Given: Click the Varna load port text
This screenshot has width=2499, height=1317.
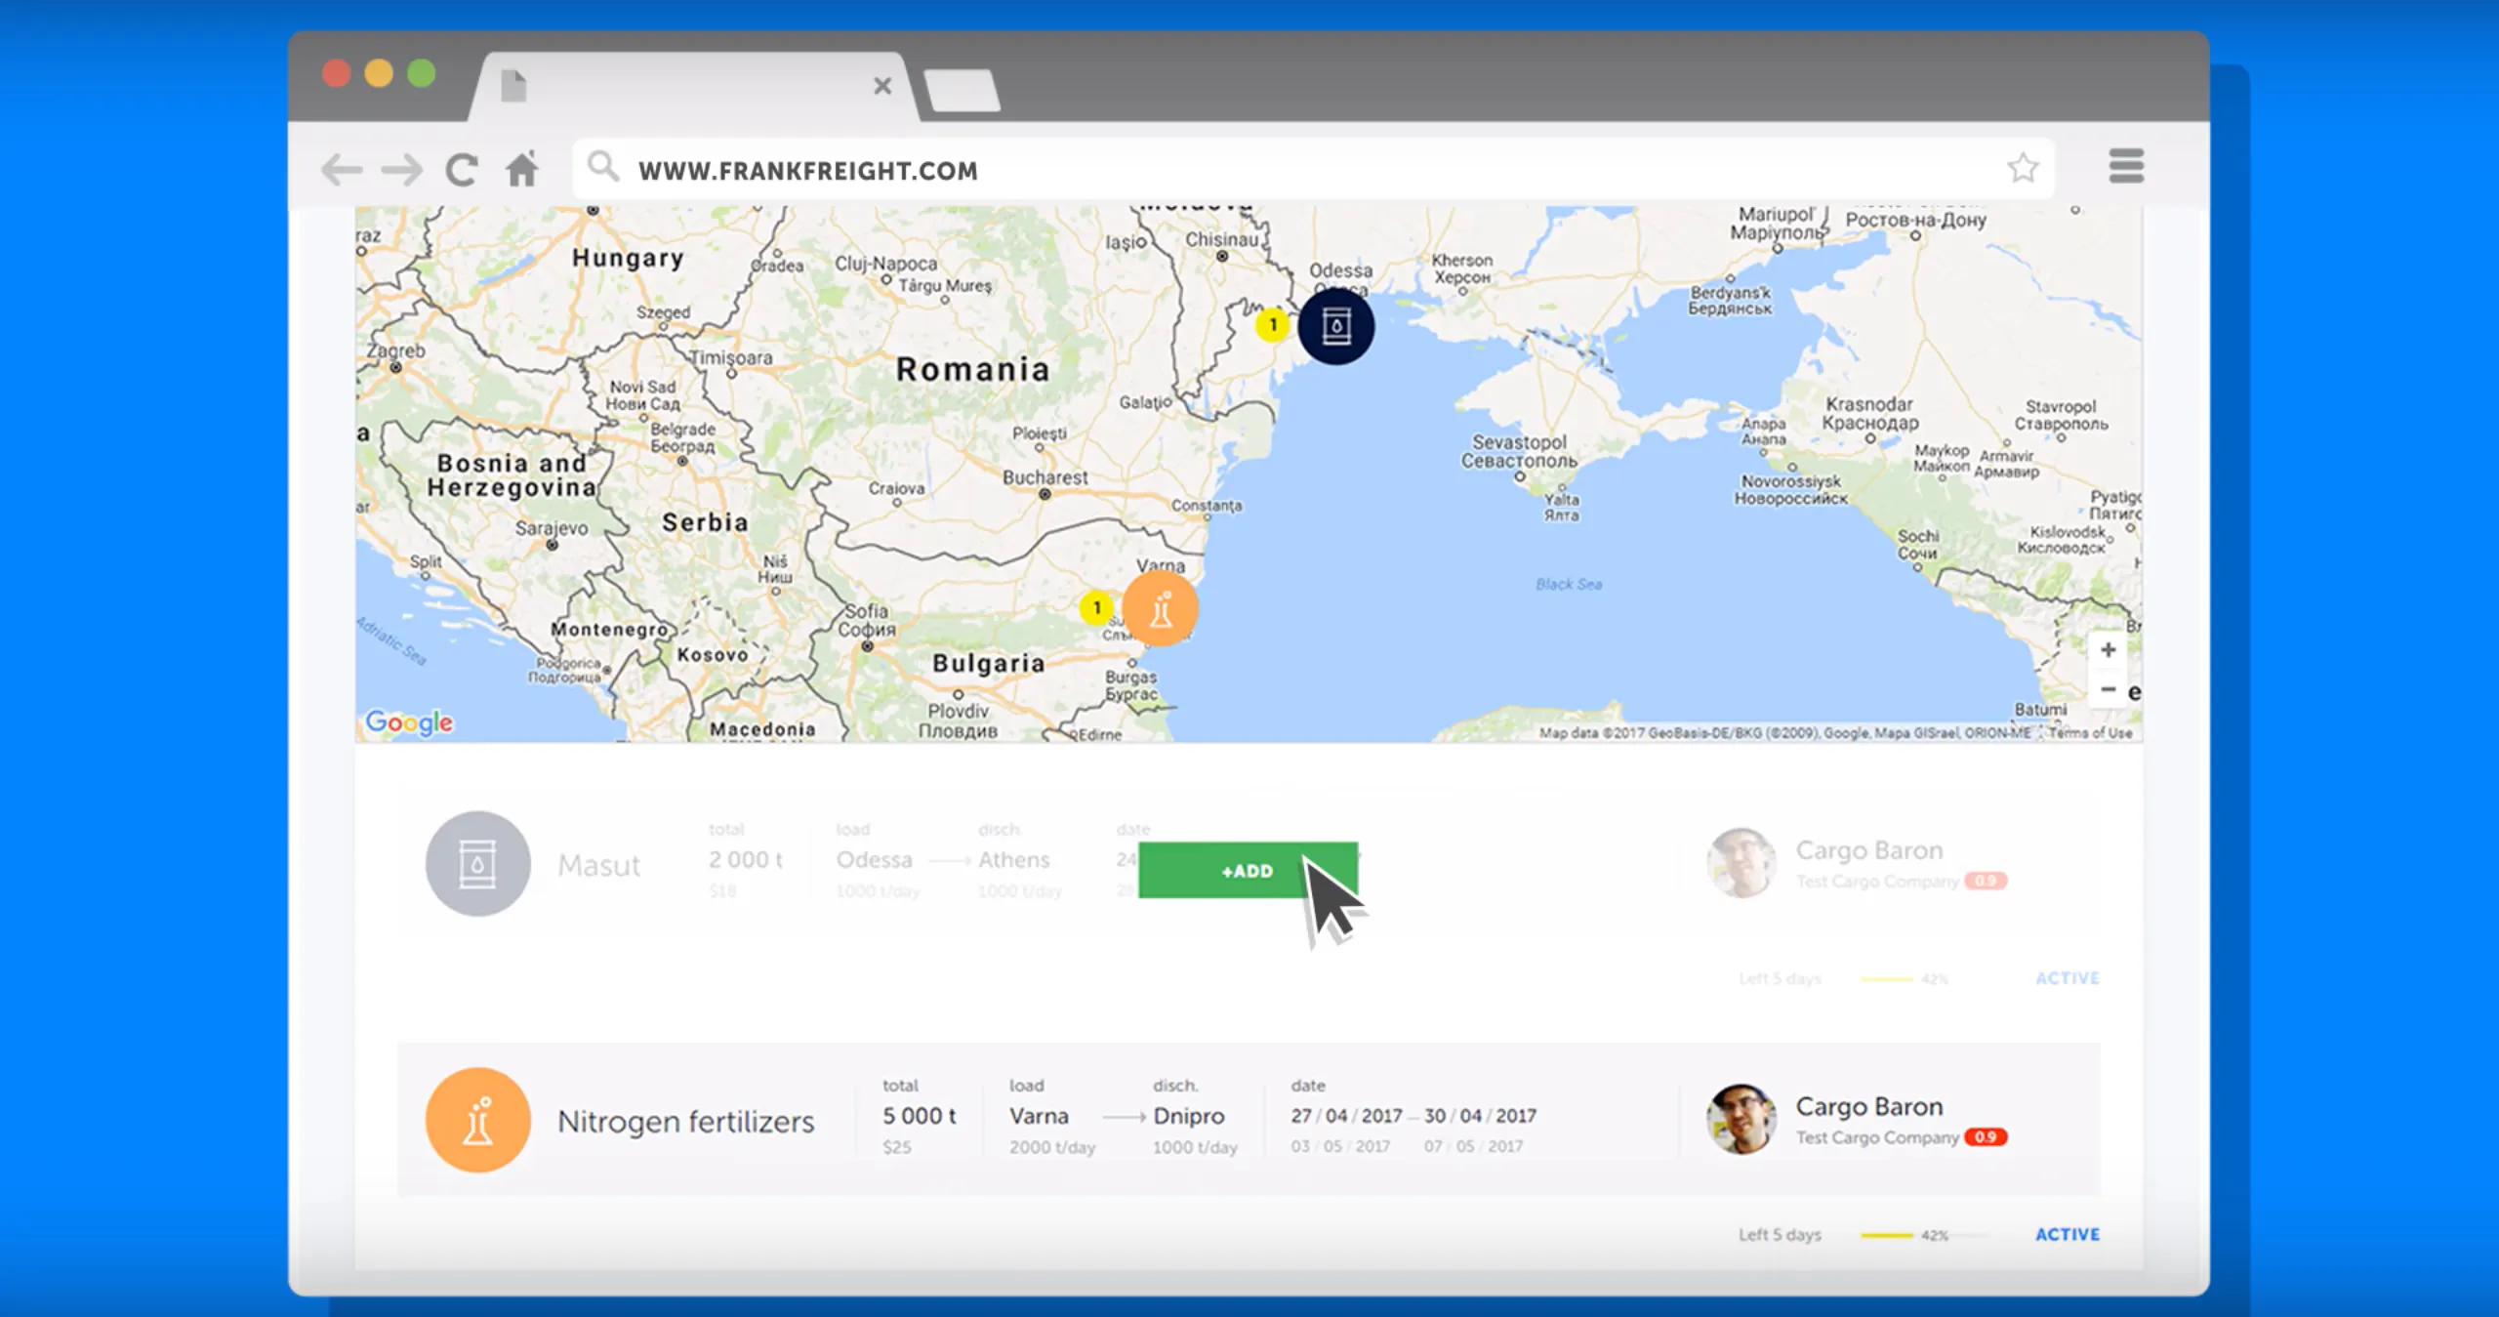Looking at the screenshot, I should [x=1039, y=1116].
